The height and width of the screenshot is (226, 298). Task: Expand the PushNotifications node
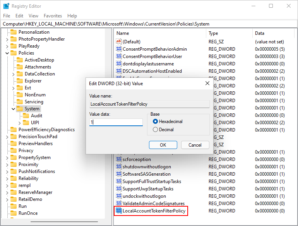tap(7, 172)
